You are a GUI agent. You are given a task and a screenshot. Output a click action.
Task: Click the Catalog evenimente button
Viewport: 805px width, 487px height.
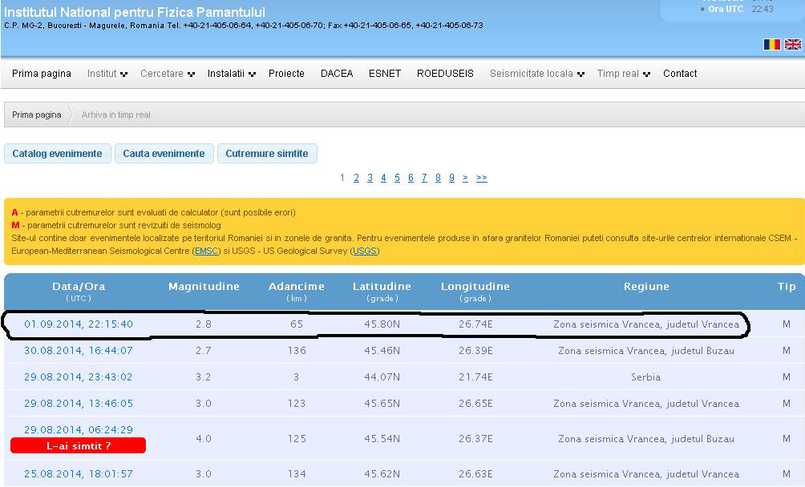[x=57, y=154]
